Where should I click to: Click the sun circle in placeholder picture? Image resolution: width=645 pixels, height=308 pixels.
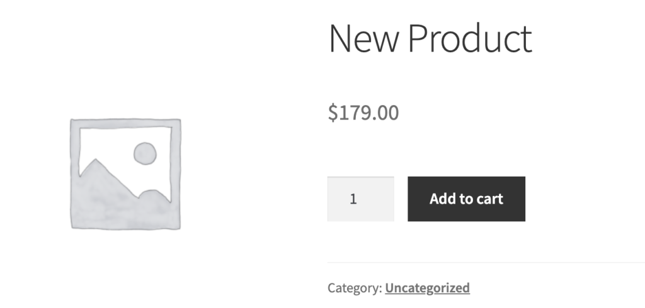146,153
